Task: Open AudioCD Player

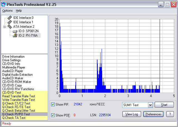Action: tap(12, 71)
